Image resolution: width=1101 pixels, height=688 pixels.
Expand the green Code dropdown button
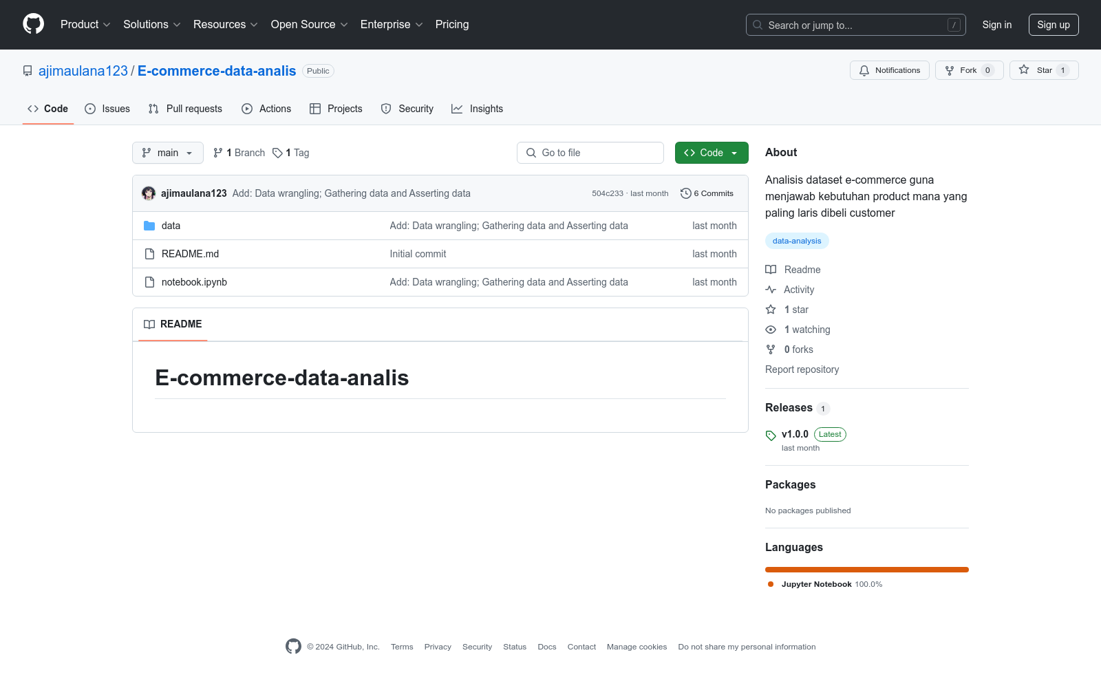pos(712,153)
